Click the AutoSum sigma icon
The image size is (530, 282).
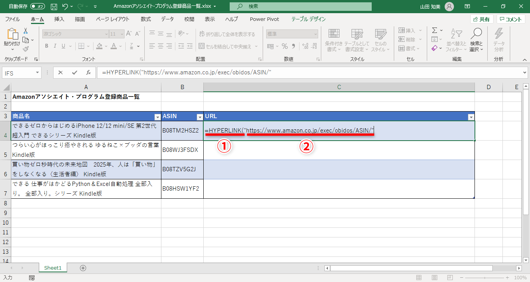coord(435,30)
